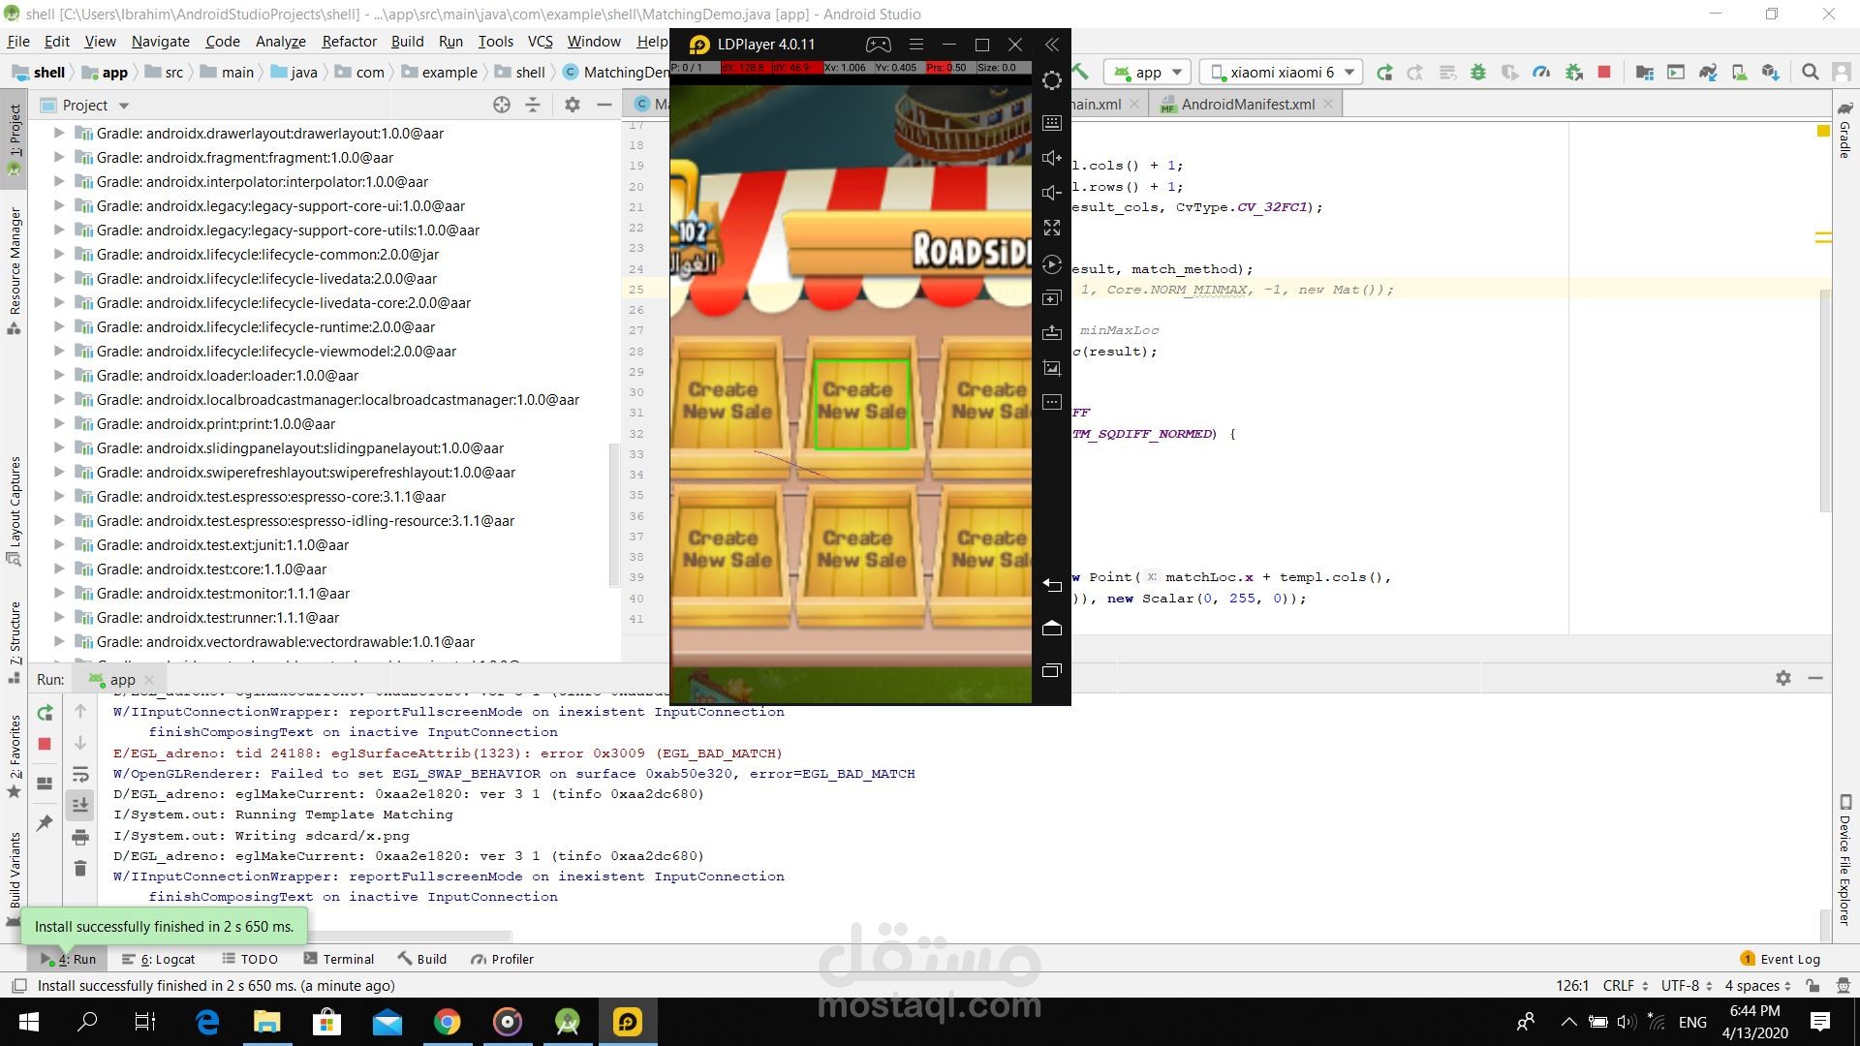Print Run console output
This screenshot has height=1046, width=1860.
80,837
